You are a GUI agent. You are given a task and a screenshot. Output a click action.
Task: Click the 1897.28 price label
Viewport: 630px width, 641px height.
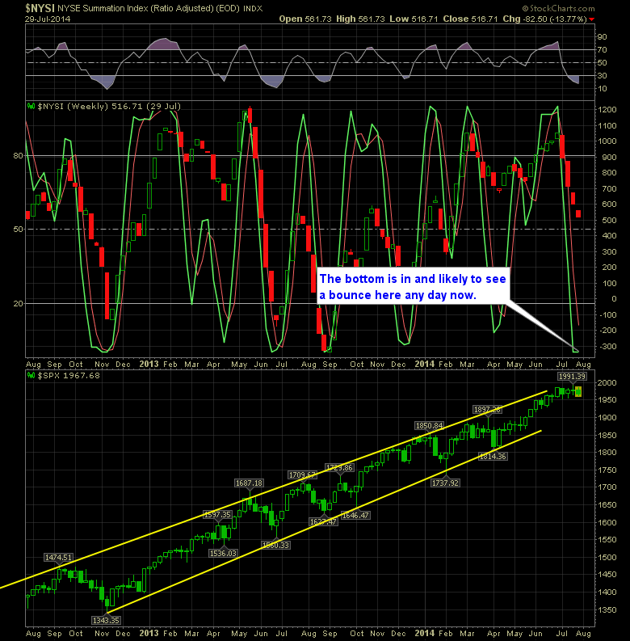coord(488,409)
